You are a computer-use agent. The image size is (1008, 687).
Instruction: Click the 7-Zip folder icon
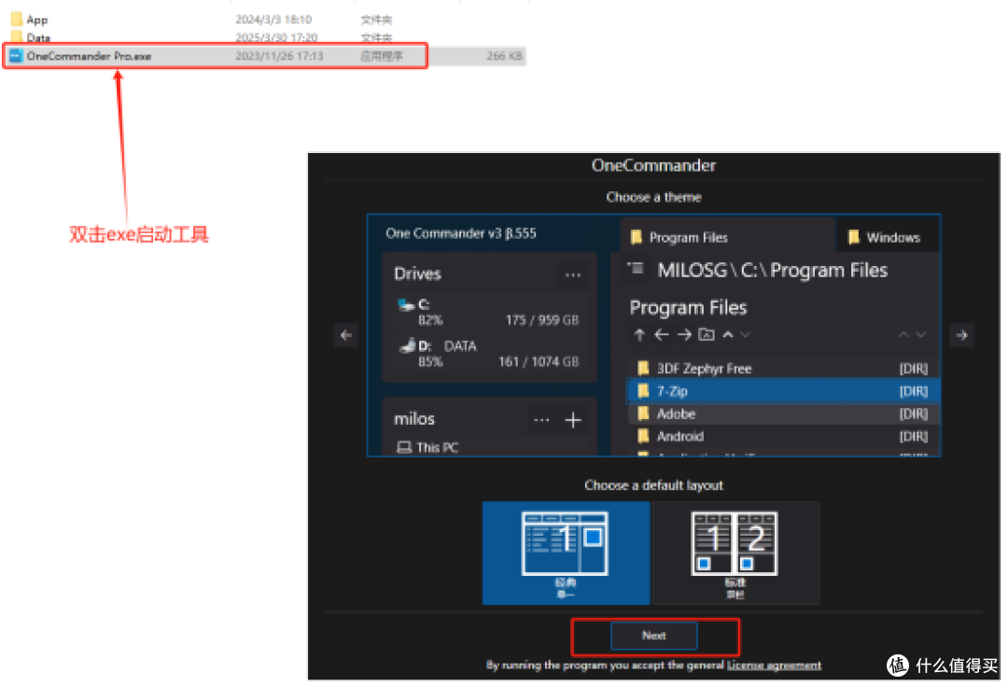643,391
